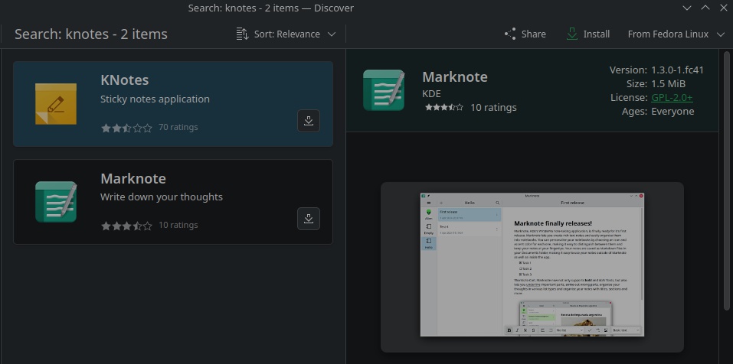Click the Share icon in the toolbar
Image resolution: width=733 pixels, height=364 pixels.
click(510, 34)
